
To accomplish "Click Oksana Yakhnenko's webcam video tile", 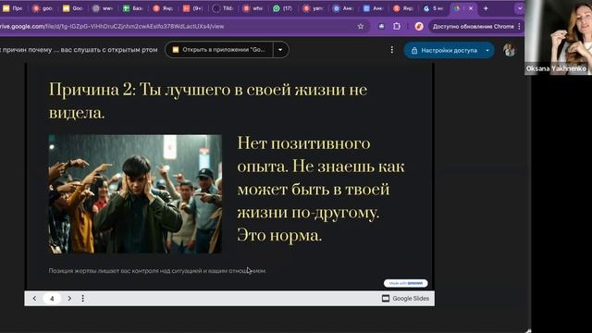I will click(x=558, y=37).
